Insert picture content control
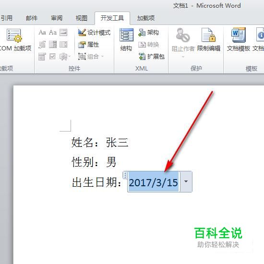 [63, 32]
